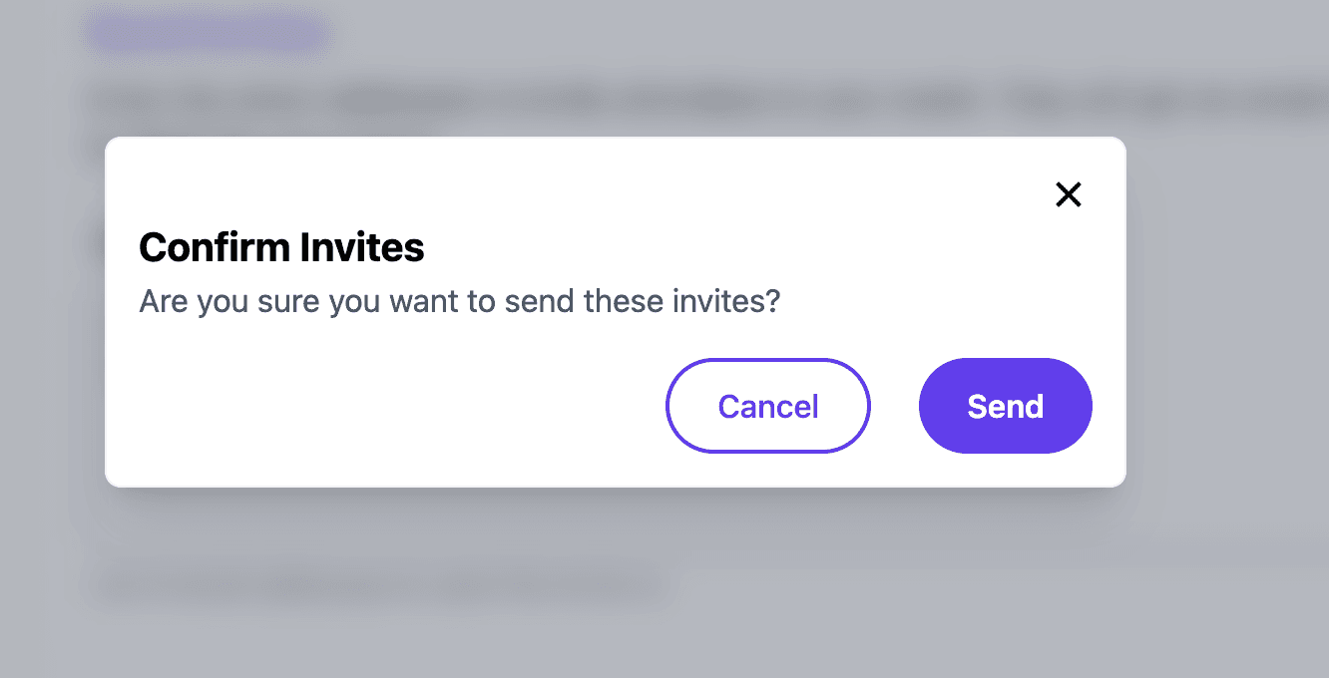This screenshot has width=1329, height=678.
Task: Confirm invites by choosing Send
Action: pos(1006,406)
